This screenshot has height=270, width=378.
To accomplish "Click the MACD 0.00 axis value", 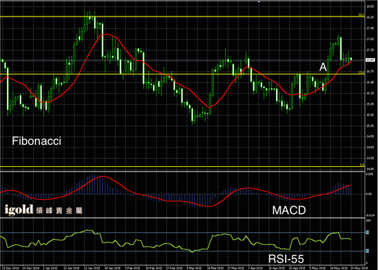I will click(369, 194).
